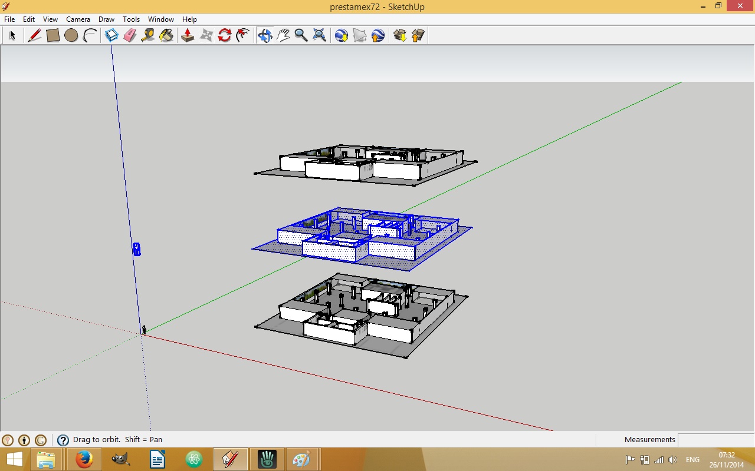Image resolution: width=755 pixels, height=471 pixels.
Task: Activate the Circle drawing tool
Action: [71, 35]
